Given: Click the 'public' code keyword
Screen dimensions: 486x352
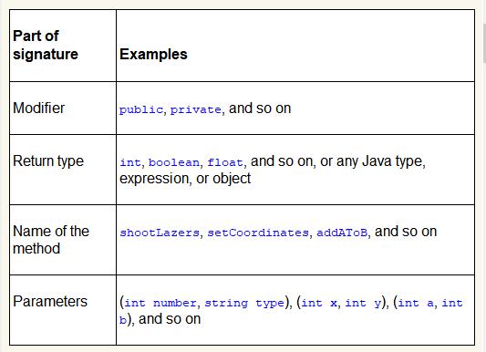Looking at the screenshot, I should tap(141, 109).
